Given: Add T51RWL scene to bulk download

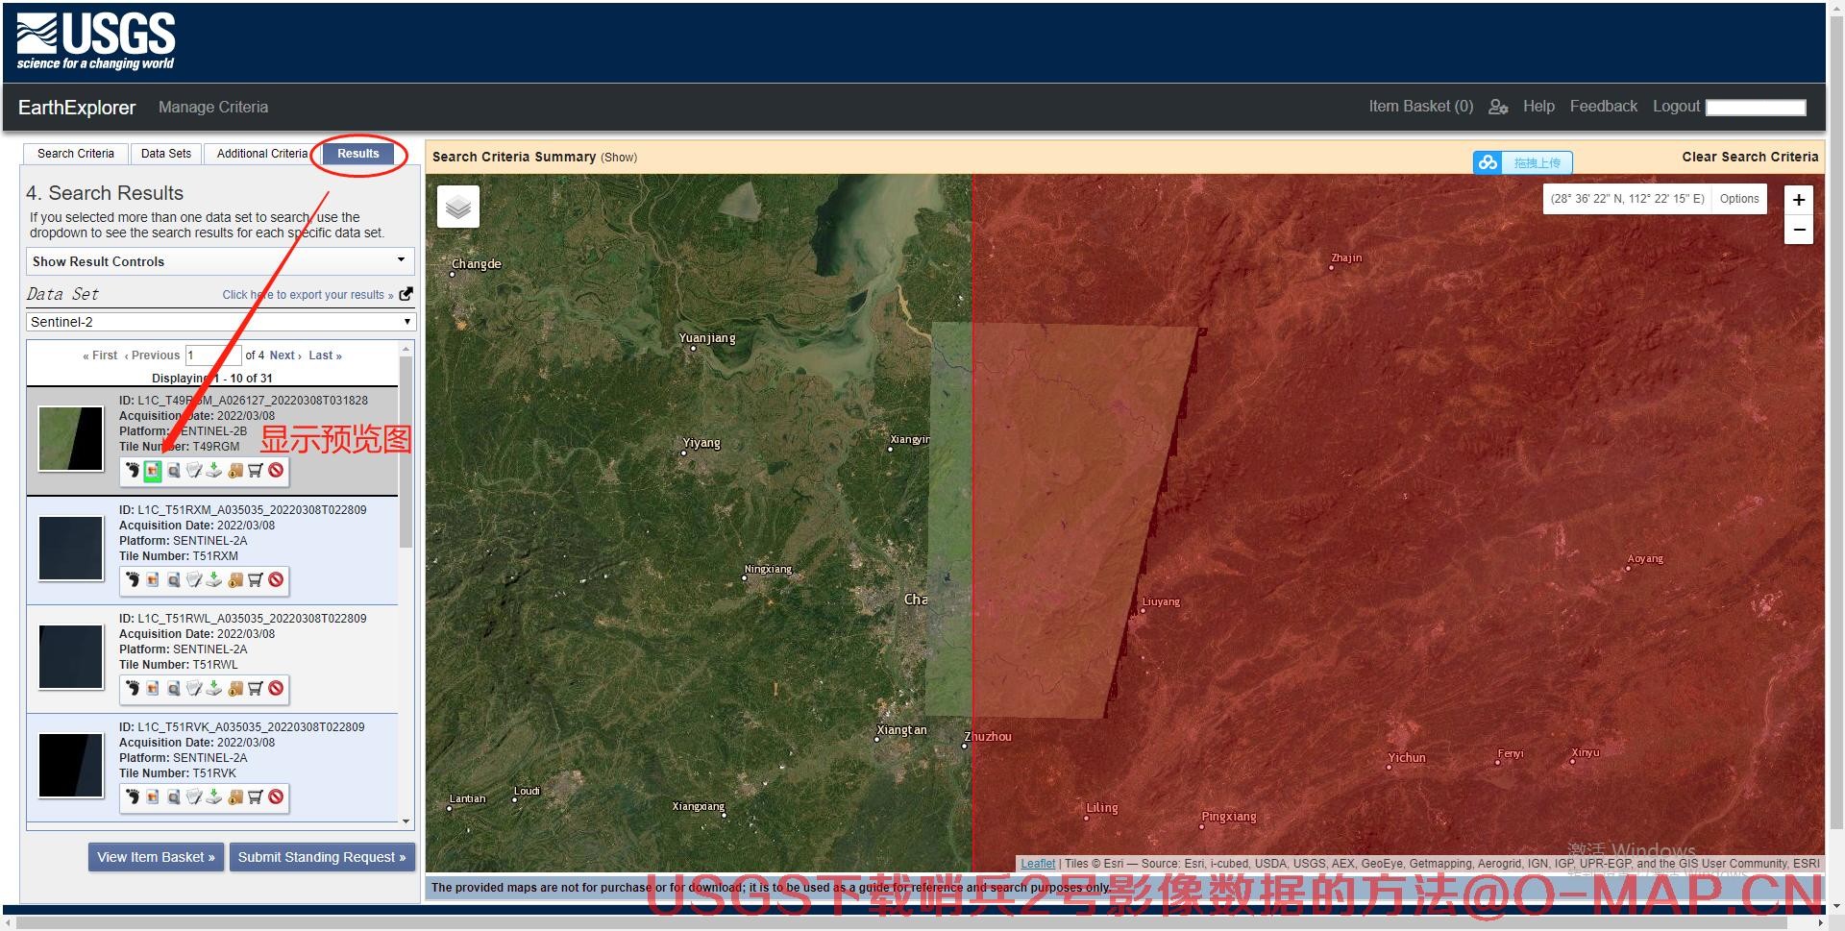Looking at the screenshot, I should click(235, 689).
